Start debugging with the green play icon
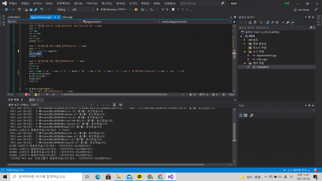The height and width of the screenshot is (181, 322). [98, 9]
